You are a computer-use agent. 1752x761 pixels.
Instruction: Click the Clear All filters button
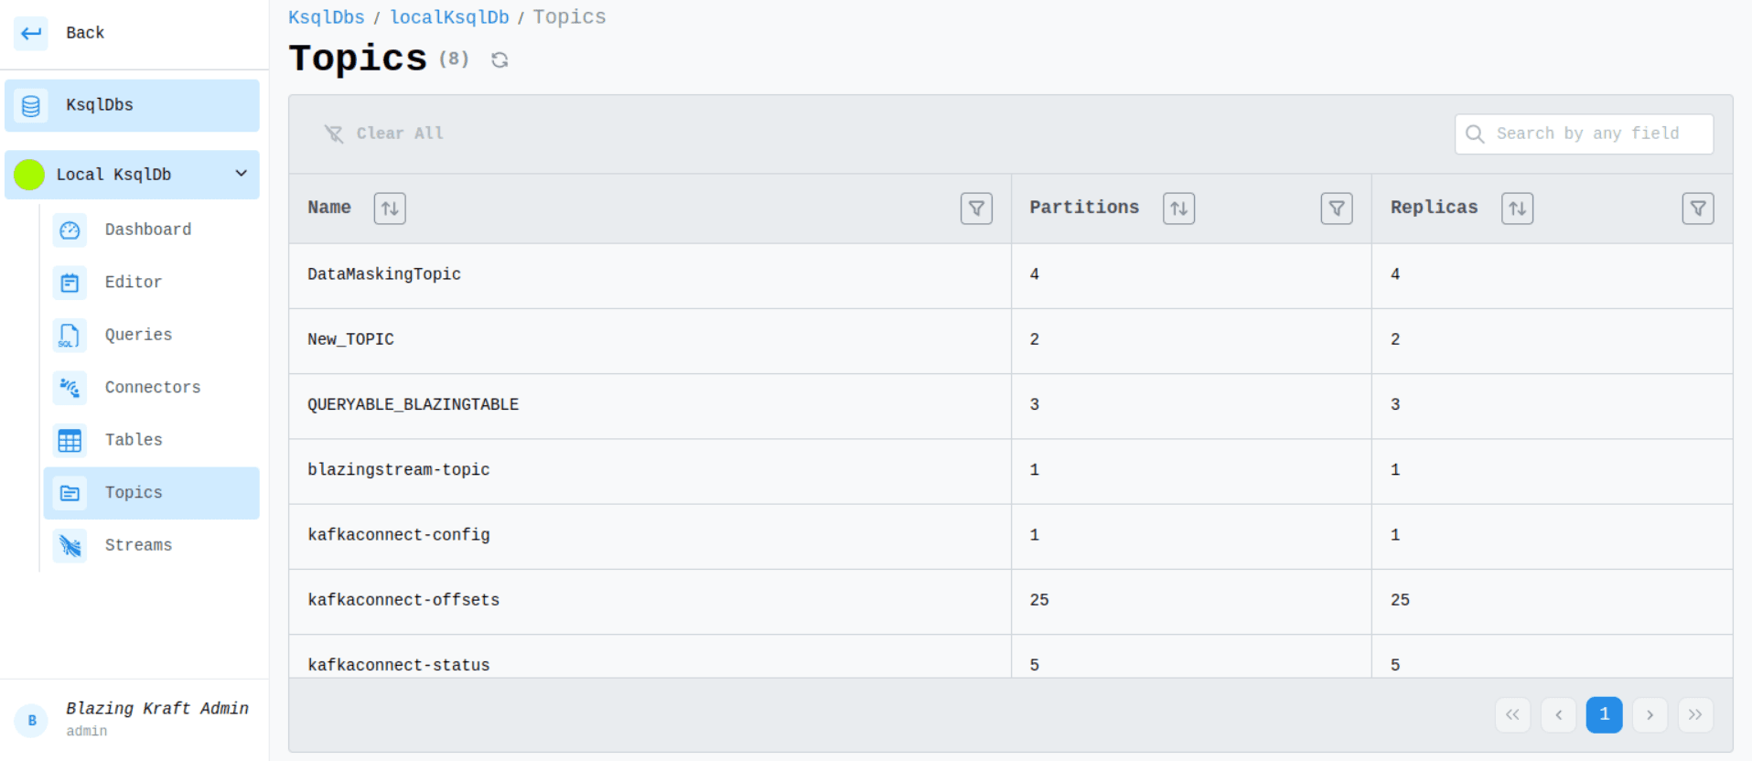point(384,134)
